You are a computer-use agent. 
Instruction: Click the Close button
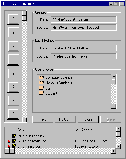pos(88,119)
